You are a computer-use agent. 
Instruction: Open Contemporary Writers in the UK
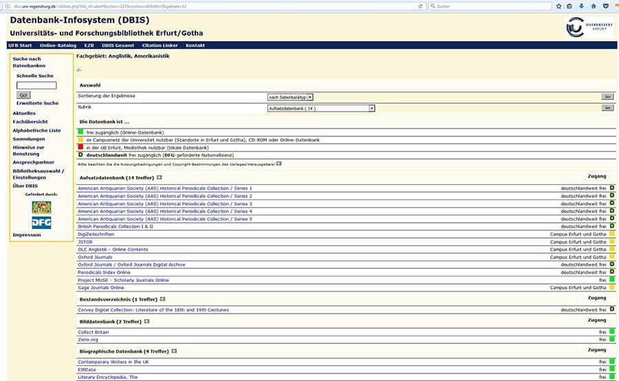click(x=113, y=362)
